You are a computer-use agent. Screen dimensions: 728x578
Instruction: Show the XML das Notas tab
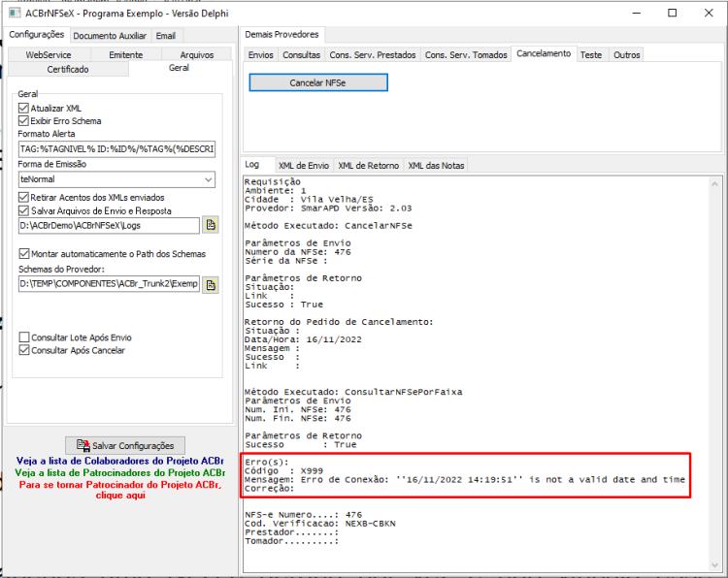(x=436, y=166)
